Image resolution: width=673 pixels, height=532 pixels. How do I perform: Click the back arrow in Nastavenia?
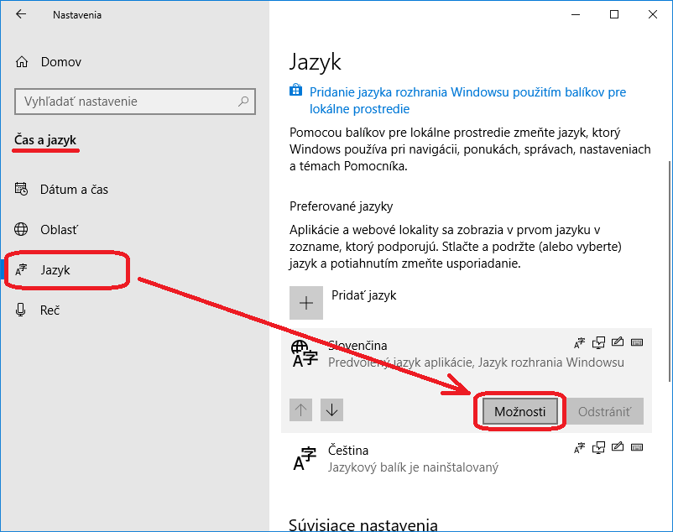(21, 14)
